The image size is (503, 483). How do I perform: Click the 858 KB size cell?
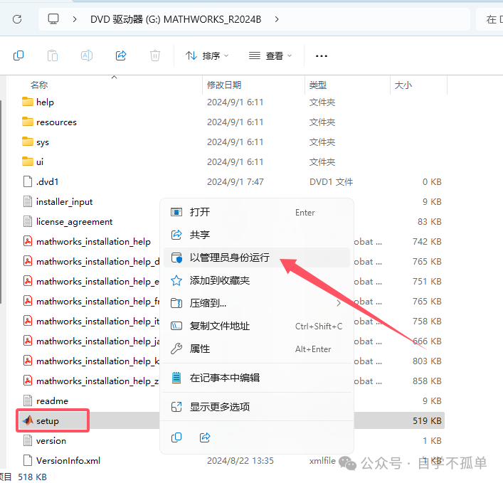pos(427,381)
